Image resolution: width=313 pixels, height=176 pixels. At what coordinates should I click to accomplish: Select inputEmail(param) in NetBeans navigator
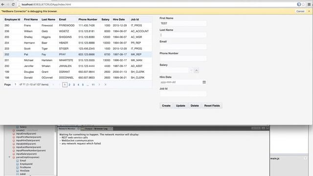26,133
